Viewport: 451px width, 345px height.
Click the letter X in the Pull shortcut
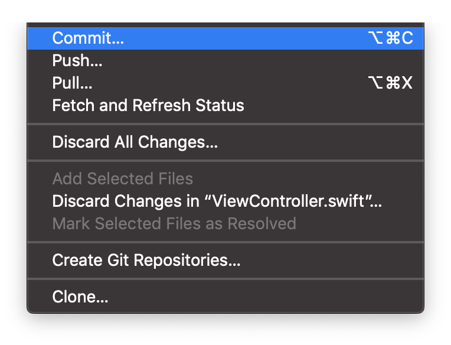click(407, 83)
